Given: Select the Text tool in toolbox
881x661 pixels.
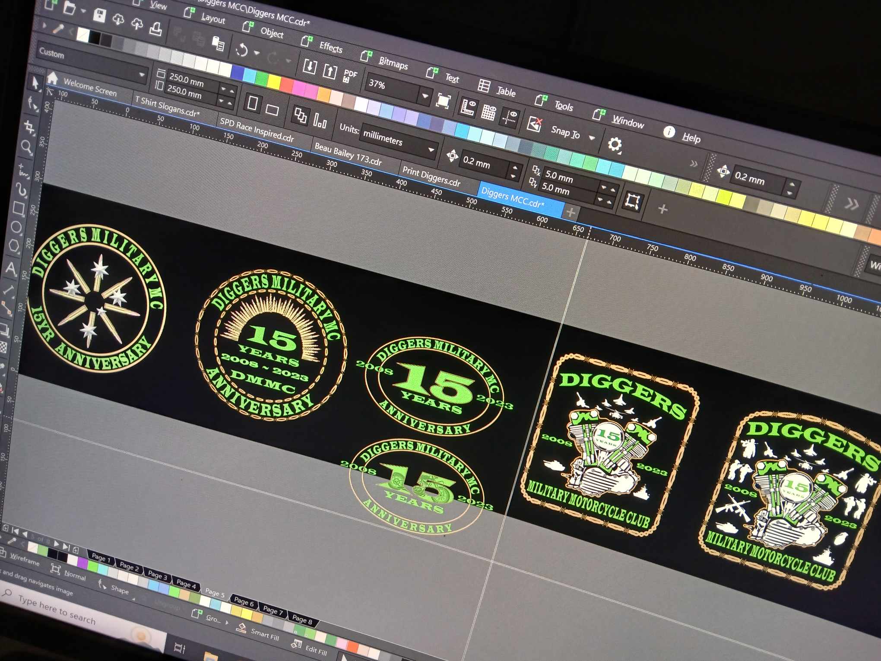Looking at the screenshot, I should [11, 268].
